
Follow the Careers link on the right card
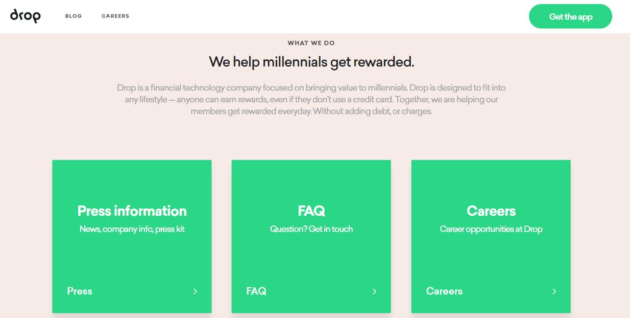445,291
